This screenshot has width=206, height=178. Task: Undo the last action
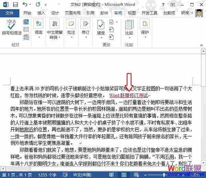point(25,4)
